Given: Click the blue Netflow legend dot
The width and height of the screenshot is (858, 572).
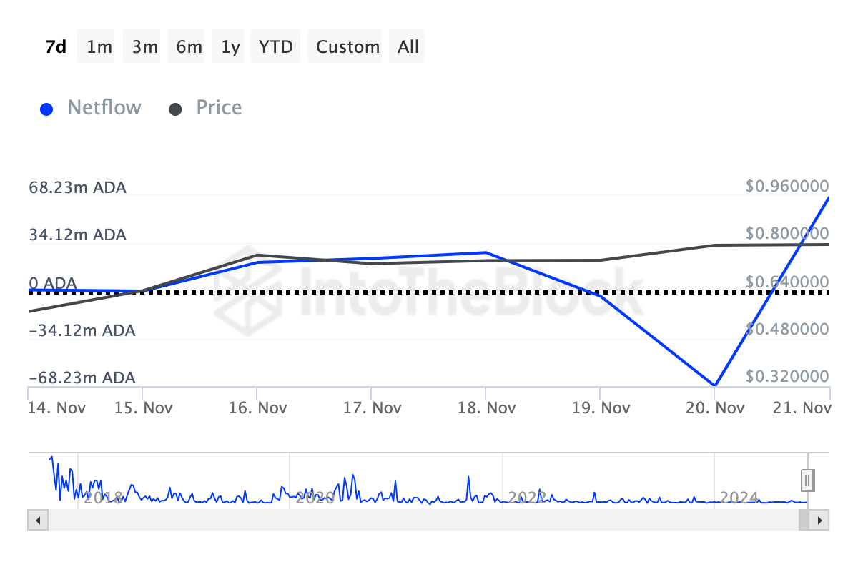Looking at the screenshot, I should [47, 109].
